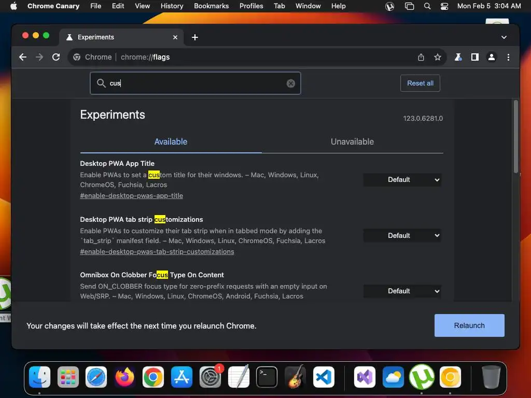The image size is (531, 398).
Task: Open Finder from the Dock
Action: (x=39, y=377)
